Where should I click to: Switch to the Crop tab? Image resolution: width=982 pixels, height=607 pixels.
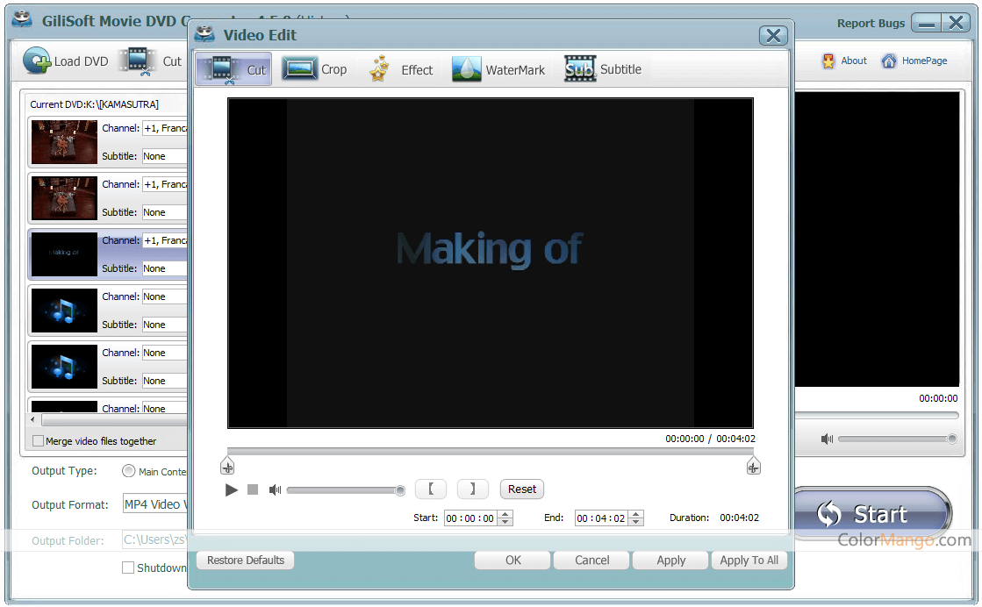pos(314,69)
